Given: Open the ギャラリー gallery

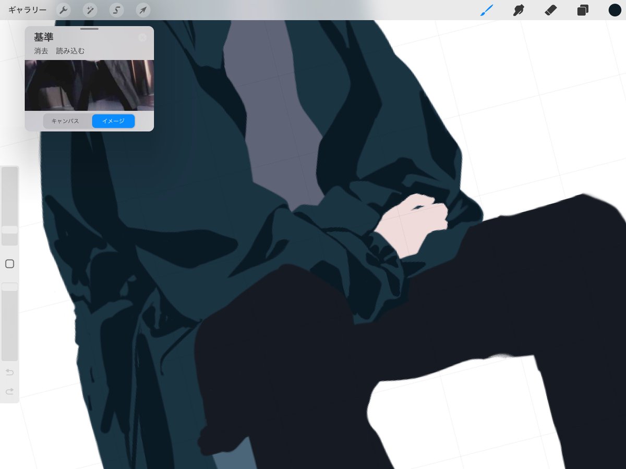Looking at the screenshot, I should 27,10.
